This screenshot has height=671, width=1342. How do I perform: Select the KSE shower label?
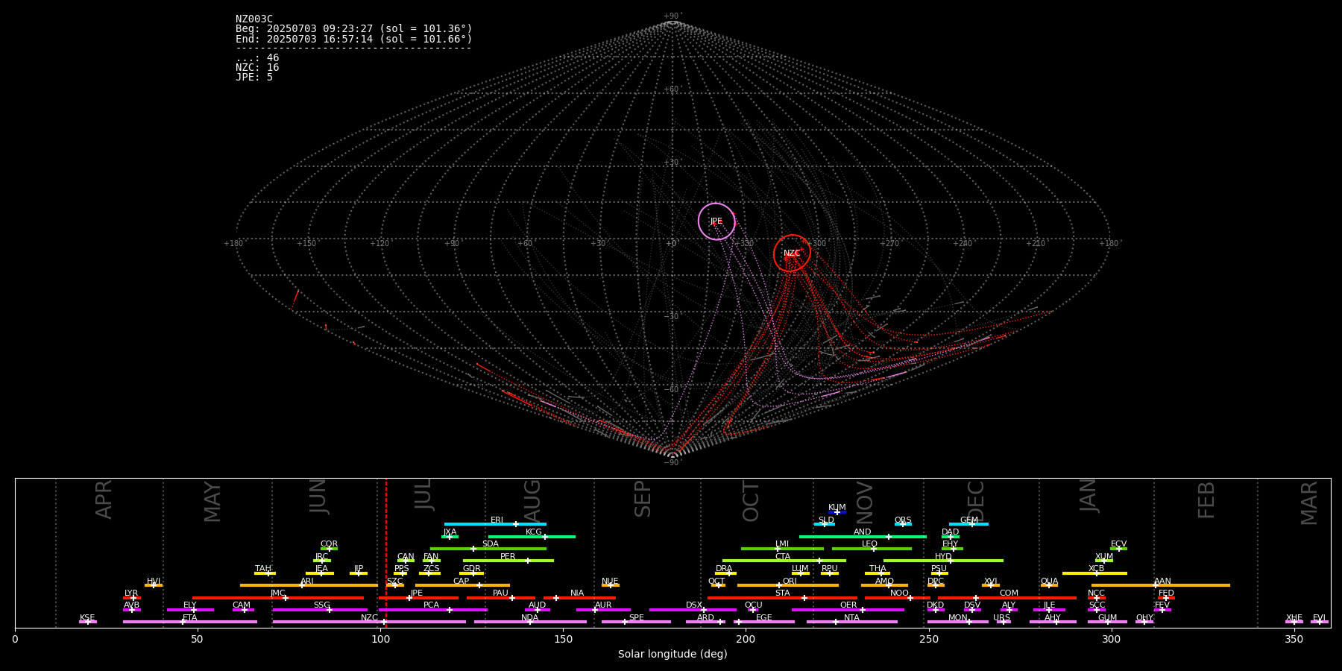coord(88,618)
